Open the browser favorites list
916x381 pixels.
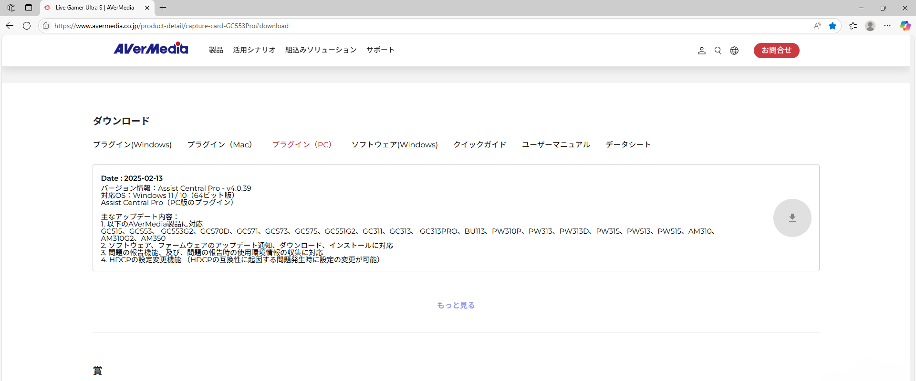(853, 26)
